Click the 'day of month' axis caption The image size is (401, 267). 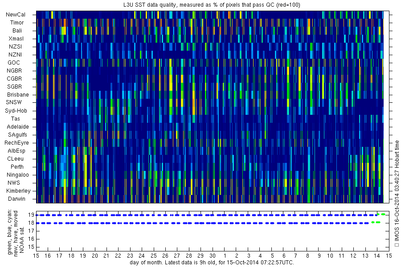[x=212, y=263]
